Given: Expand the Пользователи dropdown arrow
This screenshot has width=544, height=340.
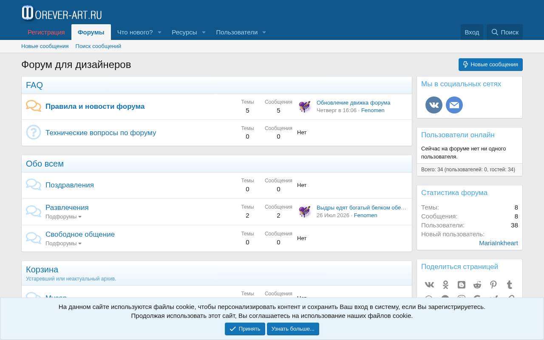Looking at the screenshot, I should 264,32.
